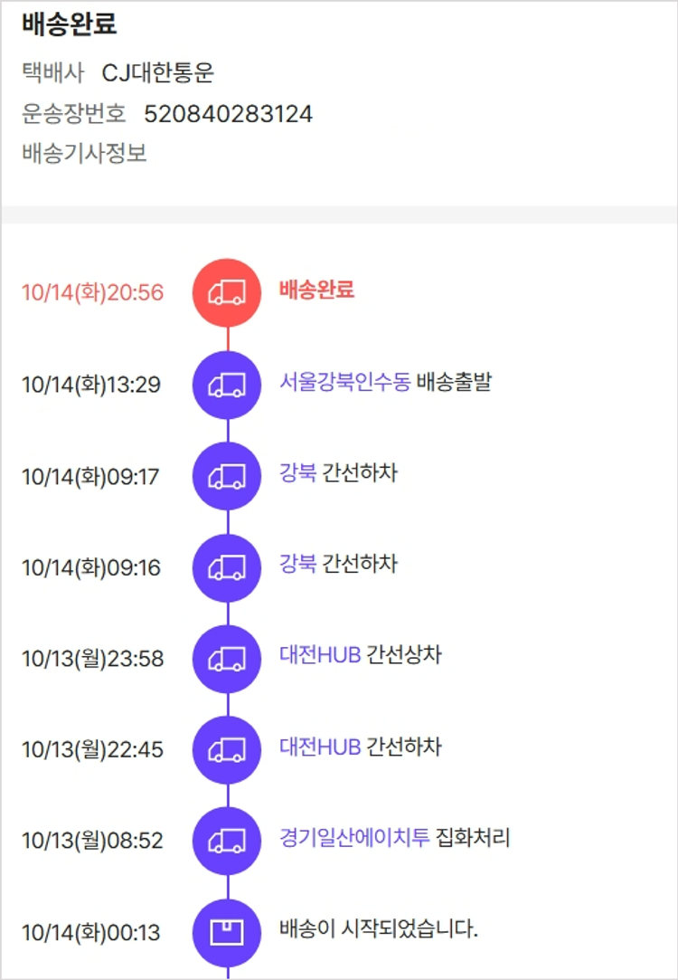Open the 경기일산에이치투 location link
Screen dimensions: 678x980
pos(354,839)
